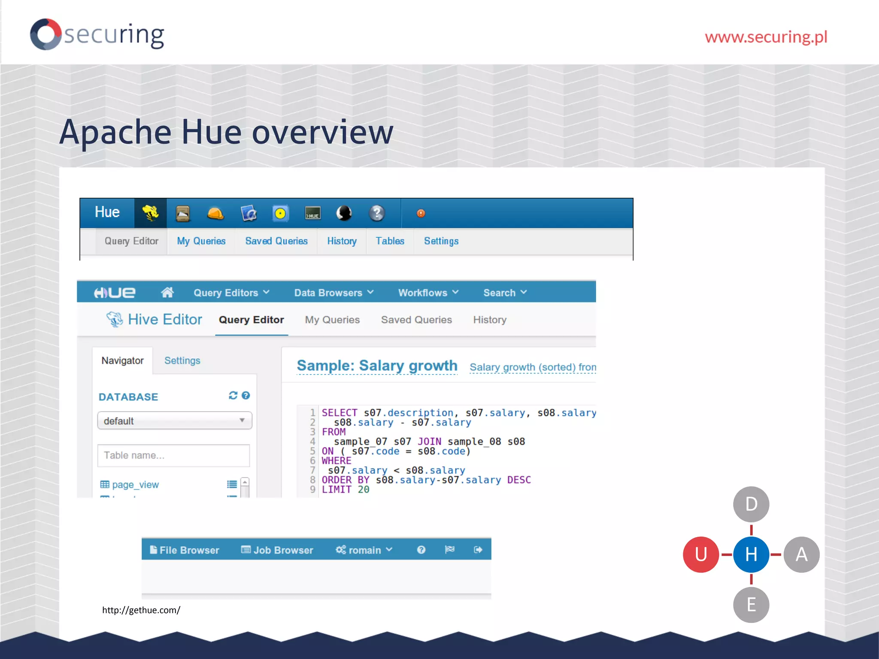This screenshot has height=659, width=879.
Task: Edit the Salary growth (sorted) description text
Action: pos(533,367)
